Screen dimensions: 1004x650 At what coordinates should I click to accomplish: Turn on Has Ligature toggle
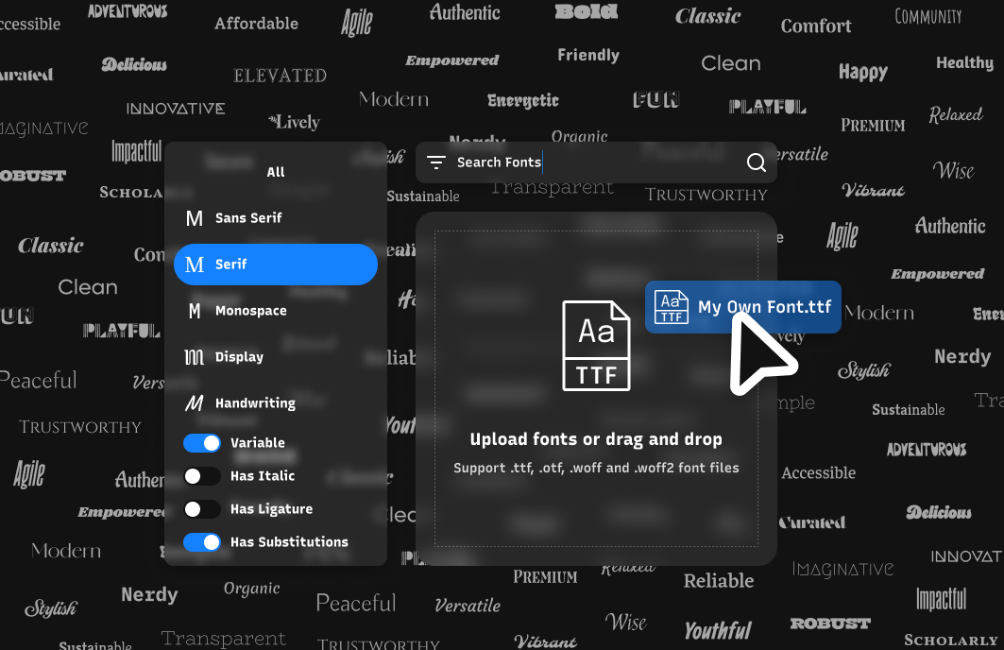[x=202, y=509]
